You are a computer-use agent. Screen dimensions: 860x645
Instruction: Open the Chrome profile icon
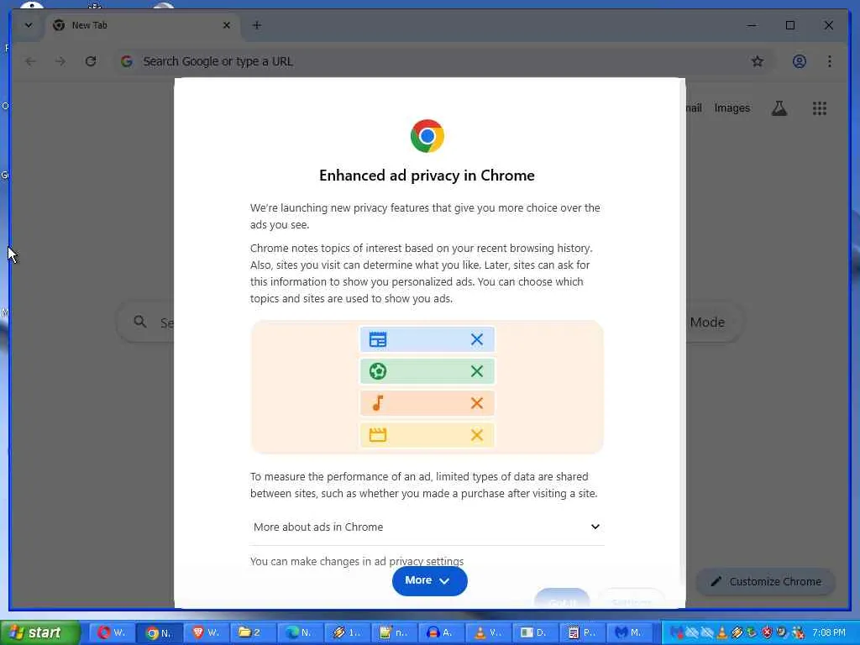coord(800,61)
